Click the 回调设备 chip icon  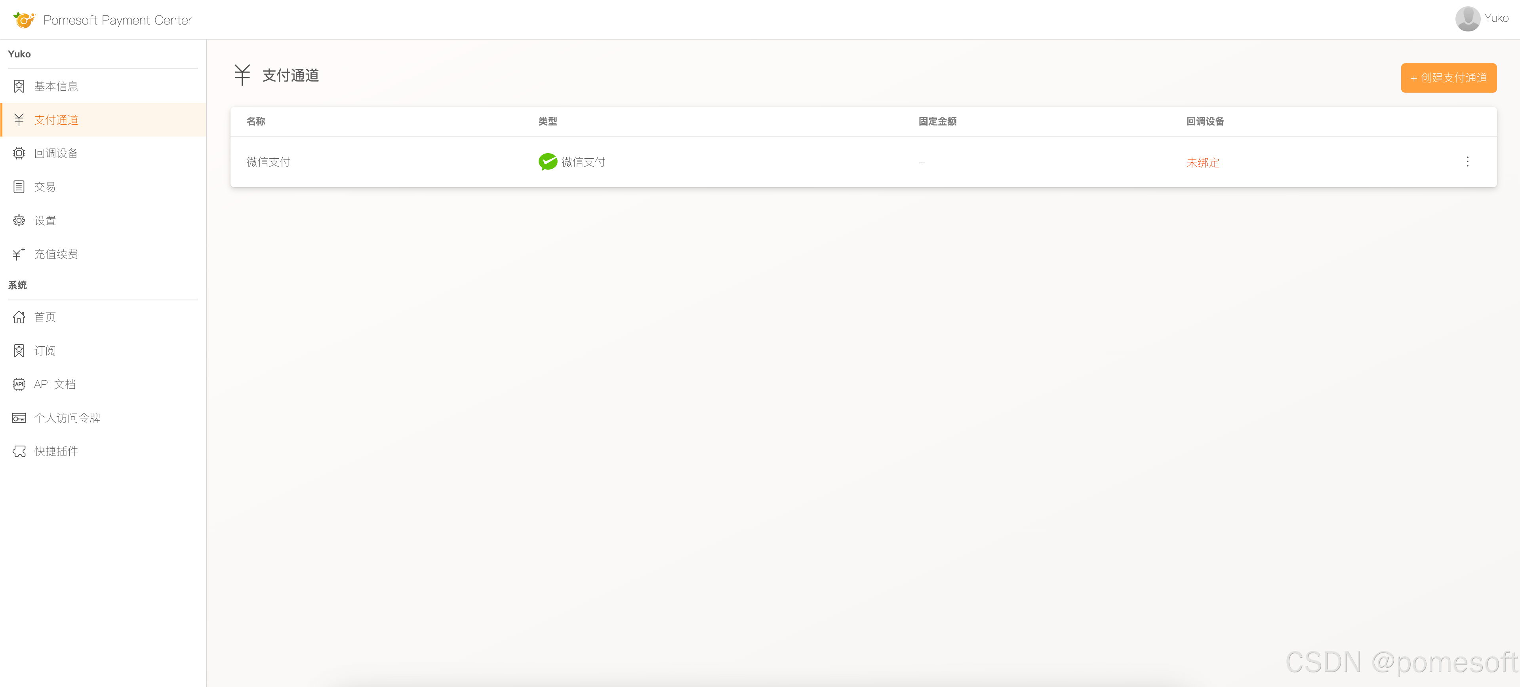click(x=19, y=153)
